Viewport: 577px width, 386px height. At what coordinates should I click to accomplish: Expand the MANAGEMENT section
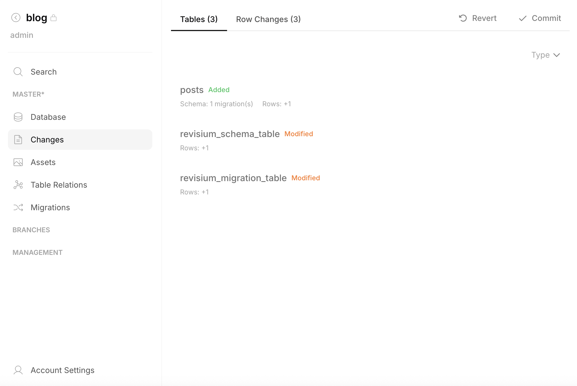(x=37, y=252)
